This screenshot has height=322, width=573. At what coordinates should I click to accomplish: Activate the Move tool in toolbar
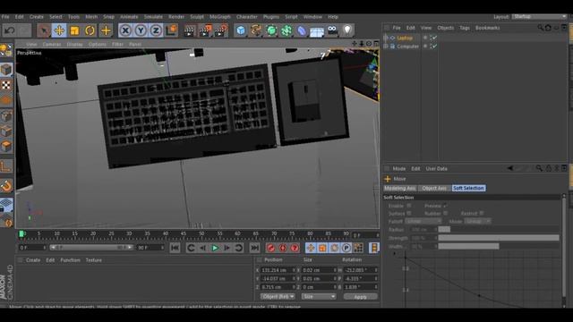coord(59,30)
